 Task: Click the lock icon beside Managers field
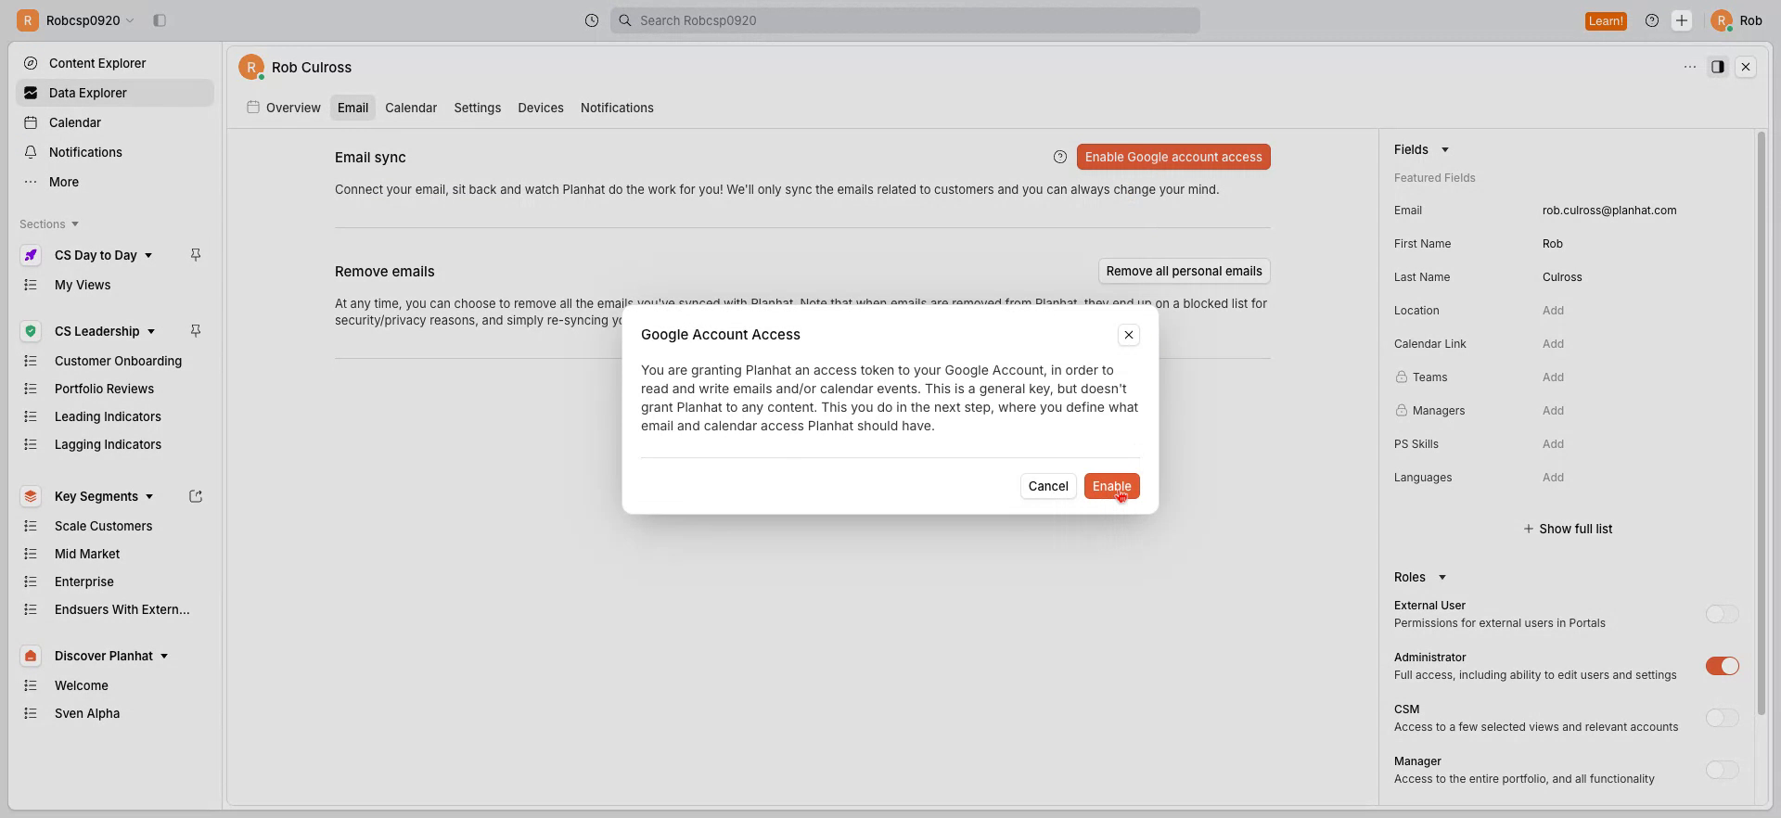[1401, 411]
